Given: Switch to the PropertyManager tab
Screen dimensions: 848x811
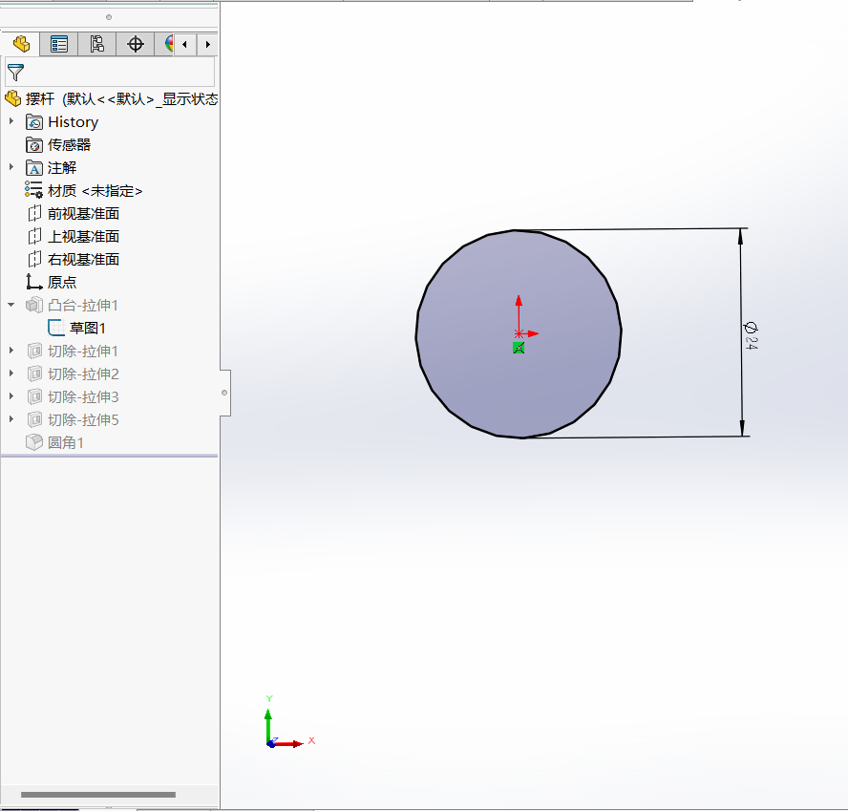Looking at the screenshot, I should (59, 44).
